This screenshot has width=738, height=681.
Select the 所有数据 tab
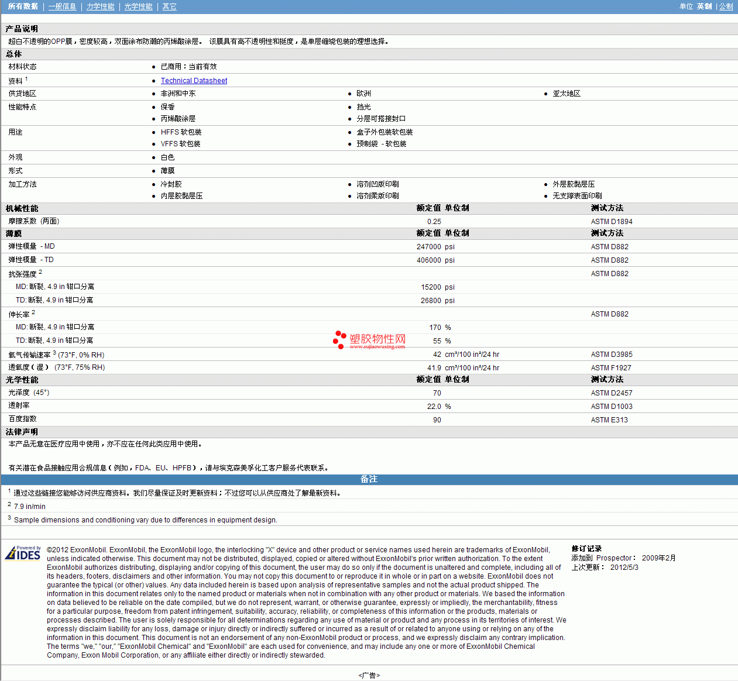[23, 6]
